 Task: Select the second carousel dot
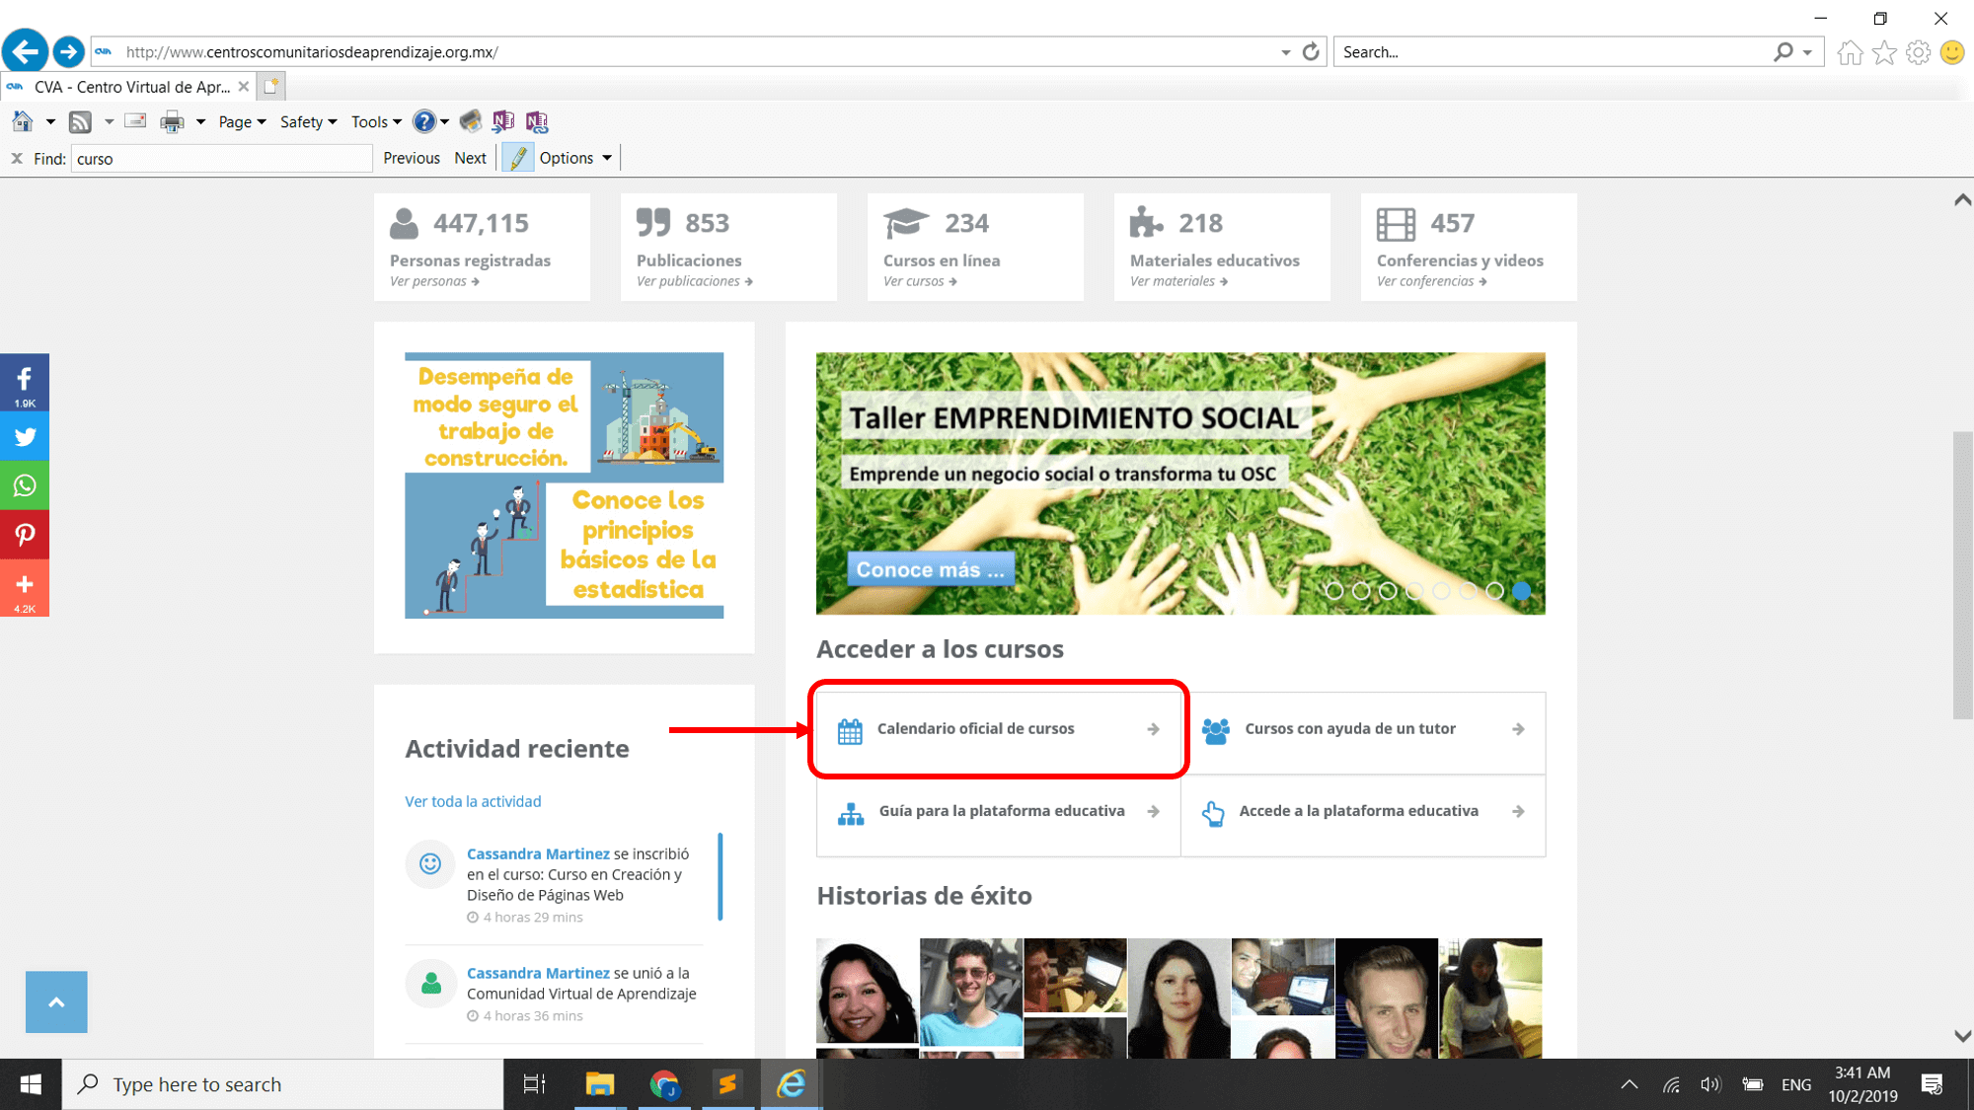[1361, 591]
